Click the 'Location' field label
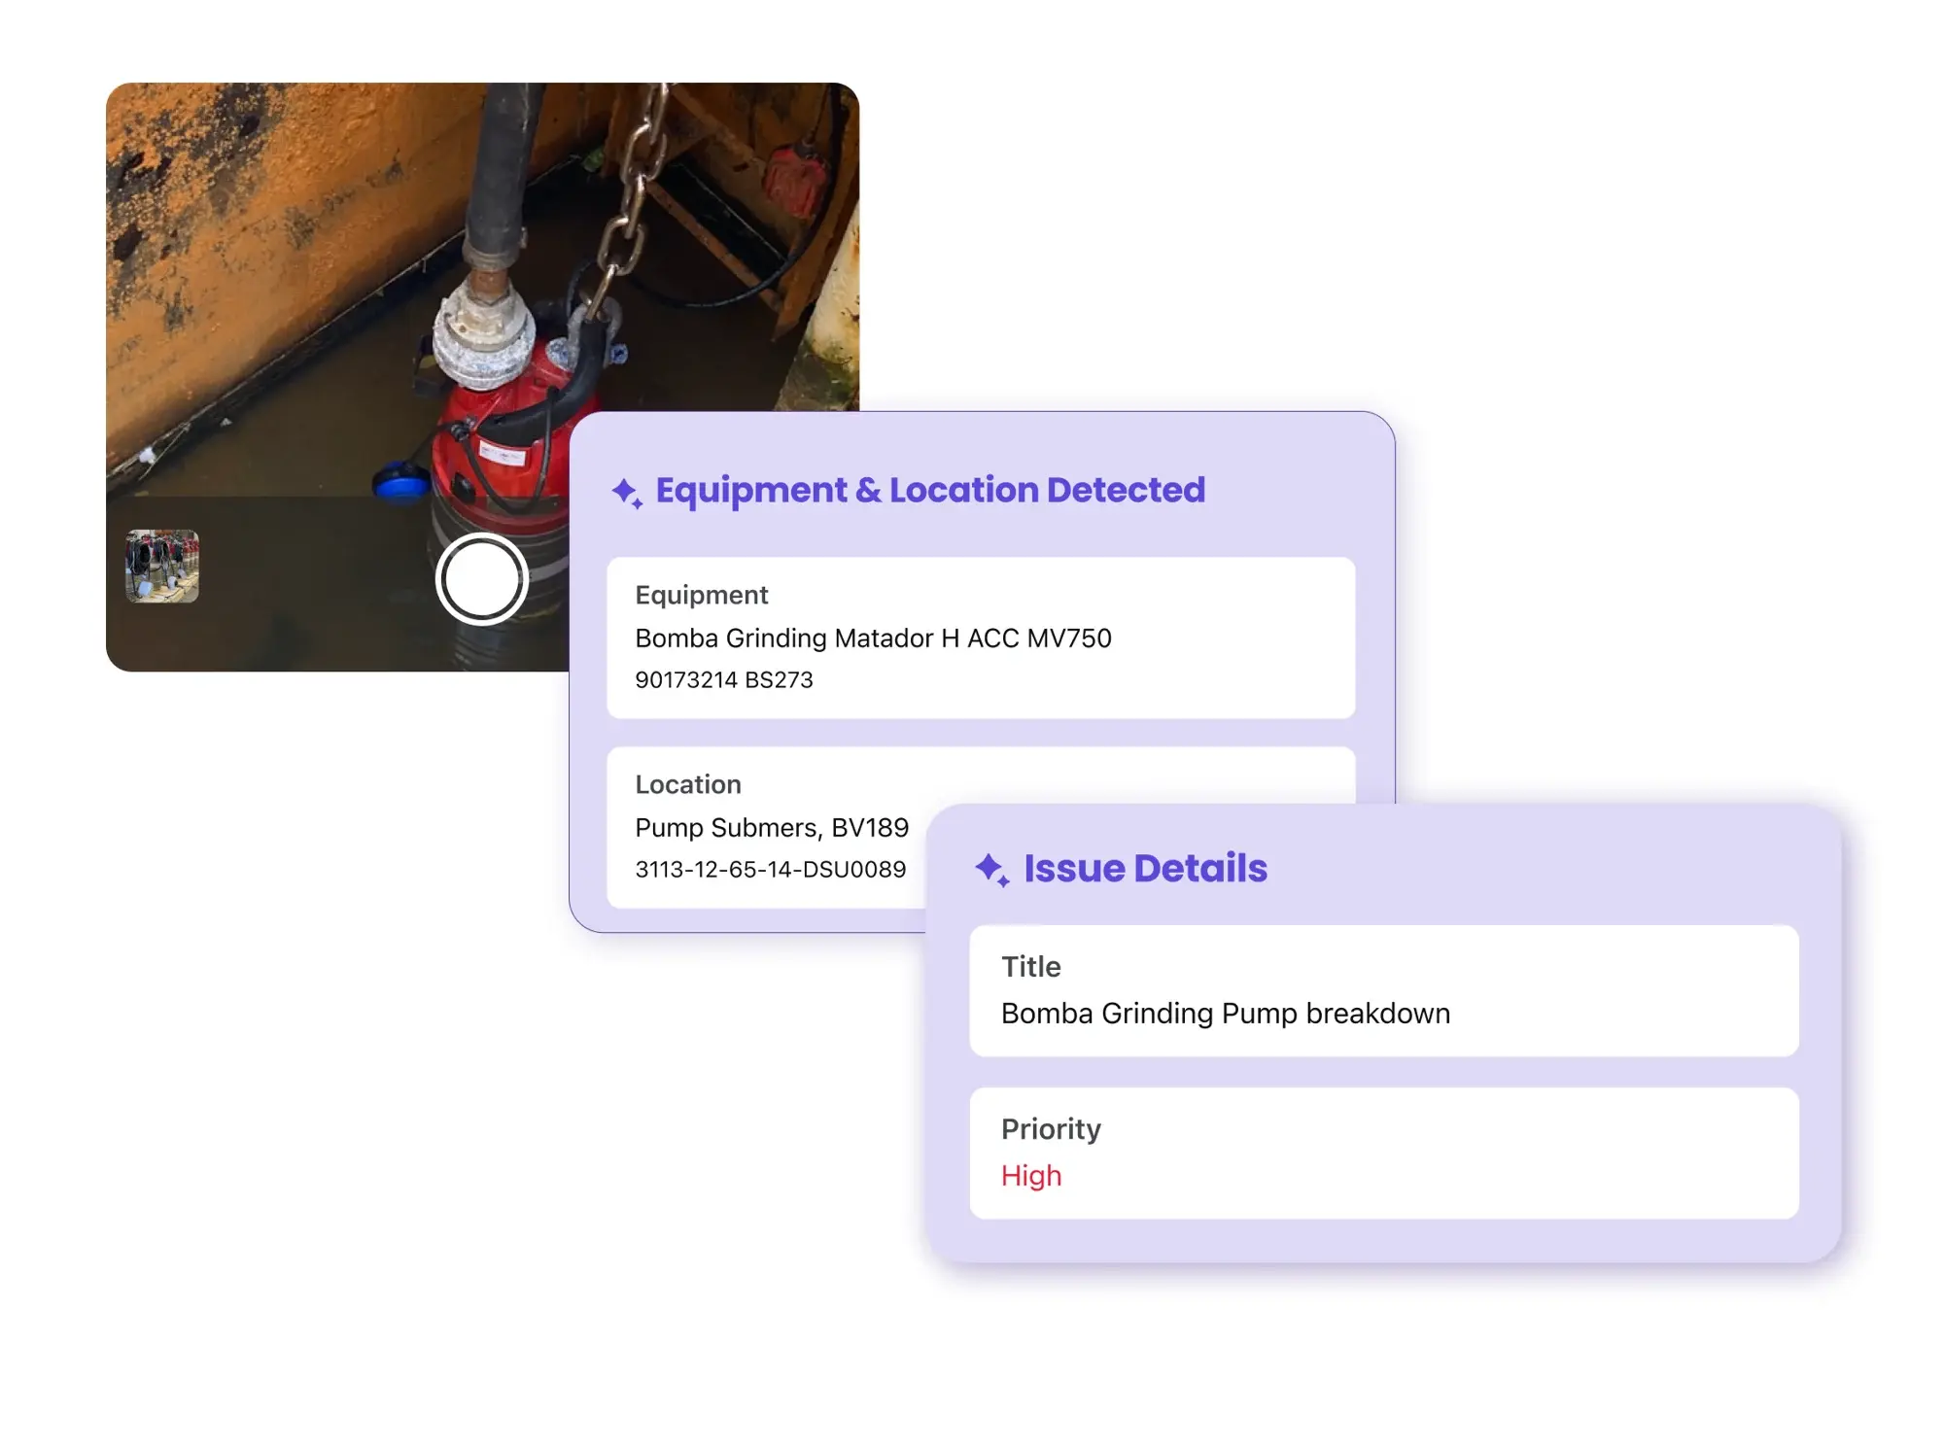The image size is (1944, 1448). [x=688, y=784]
